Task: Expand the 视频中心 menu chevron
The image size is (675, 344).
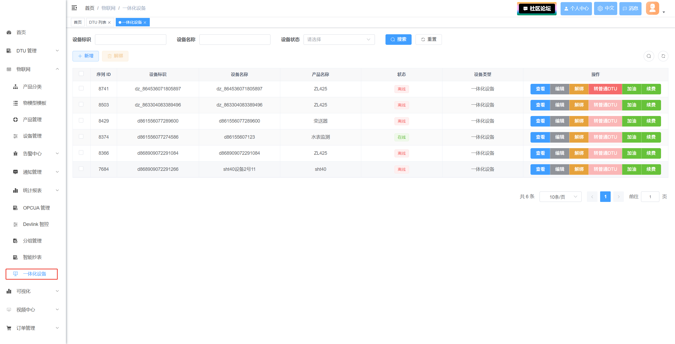Action: 57,309
